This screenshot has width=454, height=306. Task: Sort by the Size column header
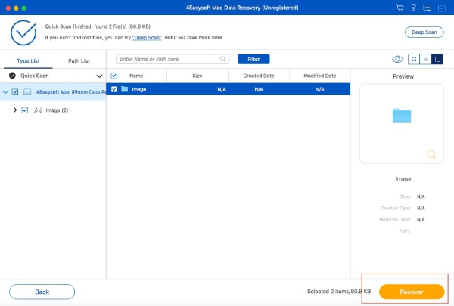click(x=197, y=76)
